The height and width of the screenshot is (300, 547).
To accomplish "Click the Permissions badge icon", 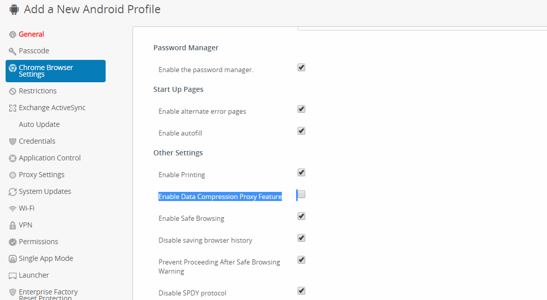I will 12,242.
